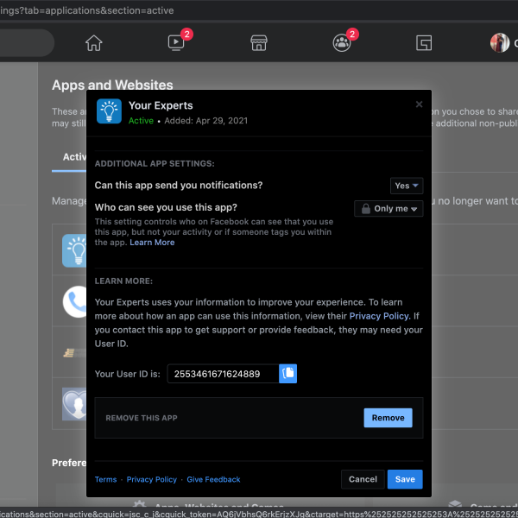Click the Apps and Websites heading

tap(112, 85)
